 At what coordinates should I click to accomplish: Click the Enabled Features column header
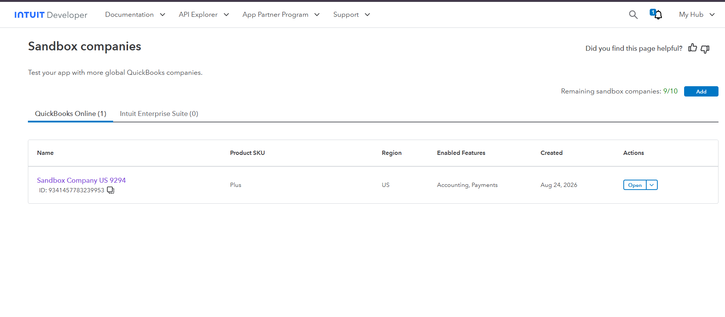[461, 153]
